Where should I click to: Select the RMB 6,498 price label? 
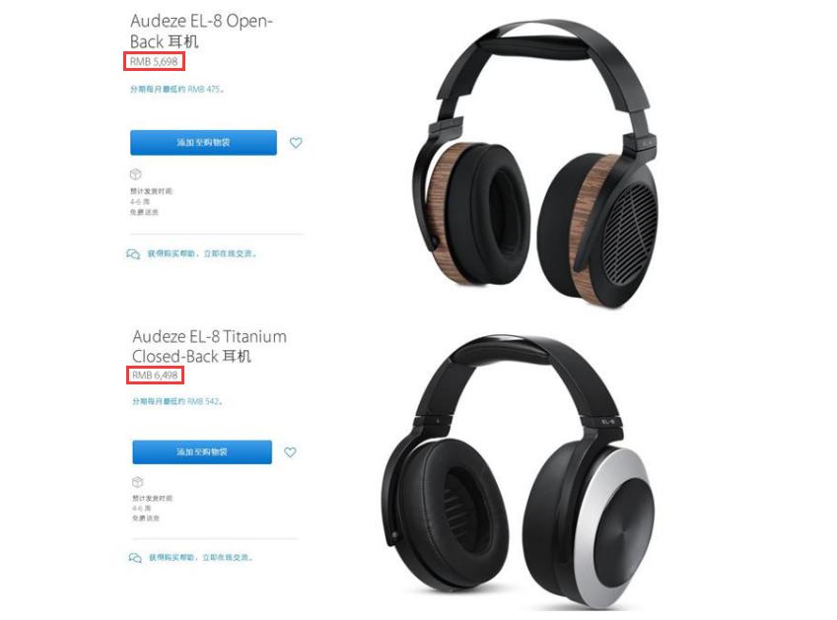[155, 376]
